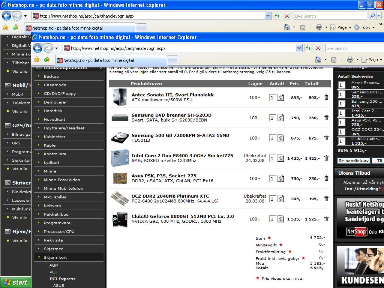Viewport: 384px width, 288px height.
Task: Trash the Samsung 500 GB harddisk line
Action: 326,138
